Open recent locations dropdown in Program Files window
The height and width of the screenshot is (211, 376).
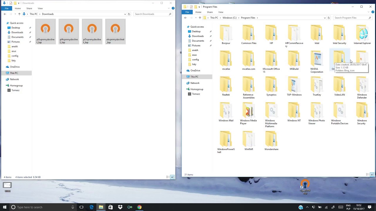[x=196, y=18]
